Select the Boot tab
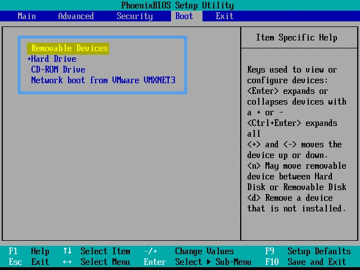 [184, 16]
